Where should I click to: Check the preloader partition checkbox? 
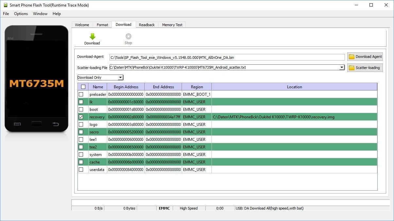tap(81, 94)
